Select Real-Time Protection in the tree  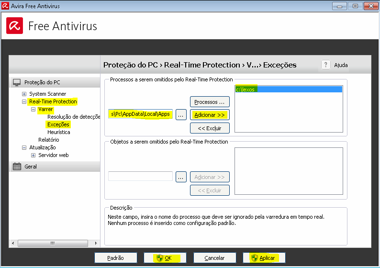click(53, 101)
